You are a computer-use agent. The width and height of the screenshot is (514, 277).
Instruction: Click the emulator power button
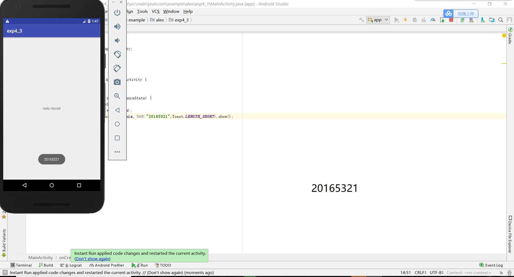117,13
